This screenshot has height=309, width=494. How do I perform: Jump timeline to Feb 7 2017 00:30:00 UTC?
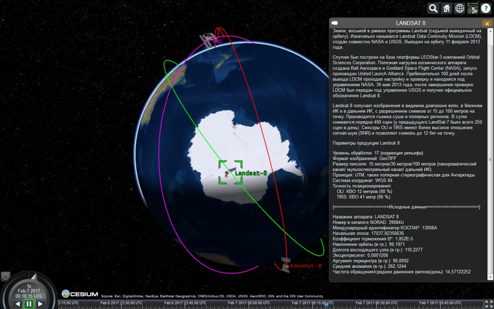tap(377, 303)
